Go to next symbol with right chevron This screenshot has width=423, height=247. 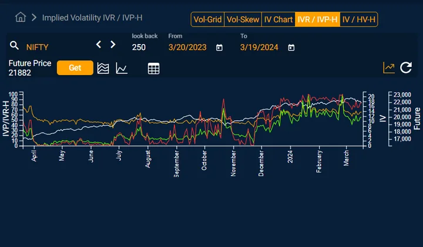pyautogui.click(x=113, y=45)
